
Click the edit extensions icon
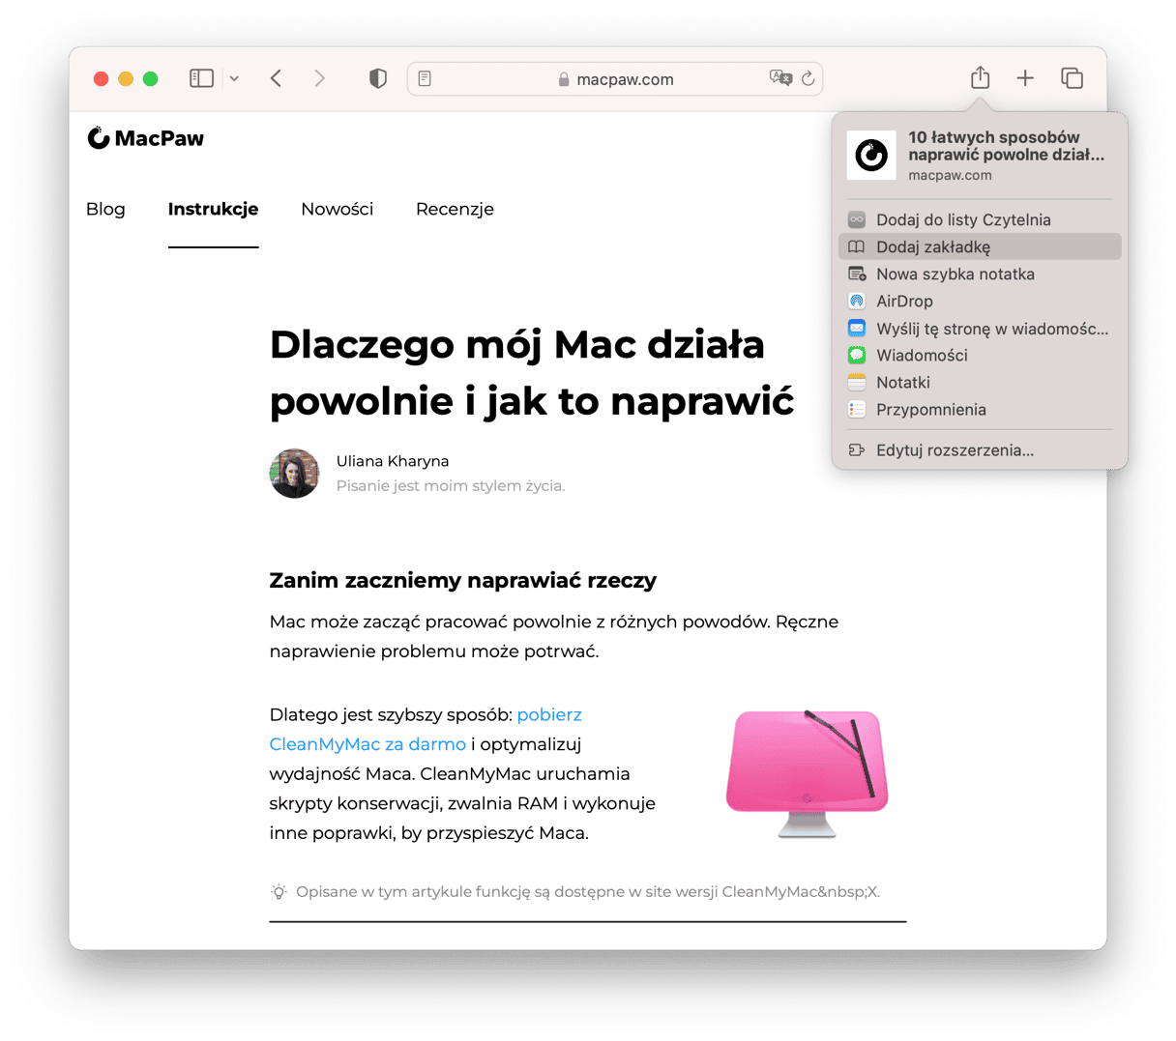857,449
